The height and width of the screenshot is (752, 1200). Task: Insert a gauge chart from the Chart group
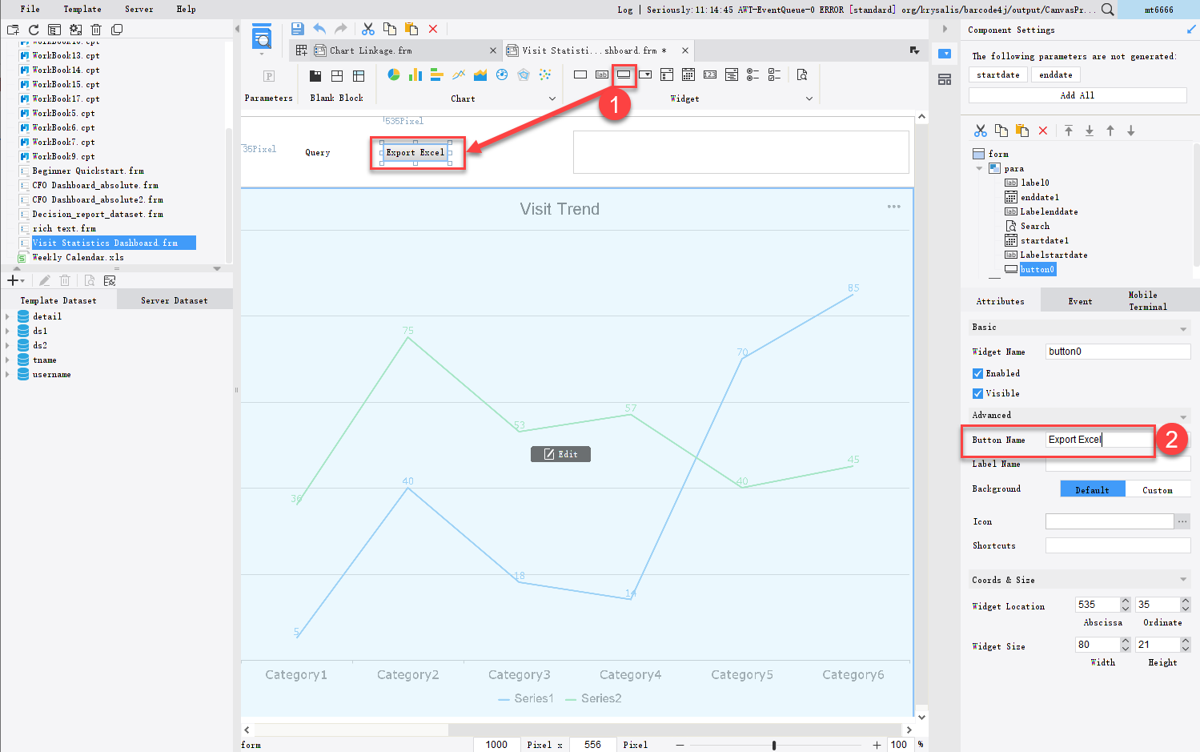point(503,74)
